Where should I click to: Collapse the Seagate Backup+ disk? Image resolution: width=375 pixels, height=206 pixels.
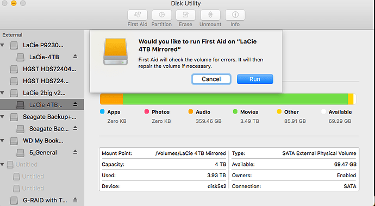point(2,117)
